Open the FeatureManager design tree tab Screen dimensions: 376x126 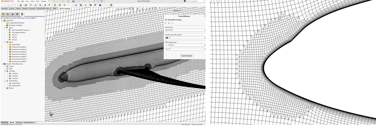[x=3, y=14]
